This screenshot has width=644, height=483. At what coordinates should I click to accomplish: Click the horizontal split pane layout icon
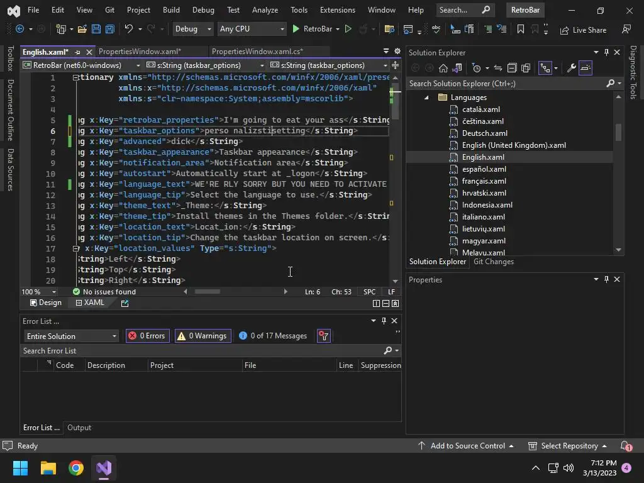(x=386, y=303)
